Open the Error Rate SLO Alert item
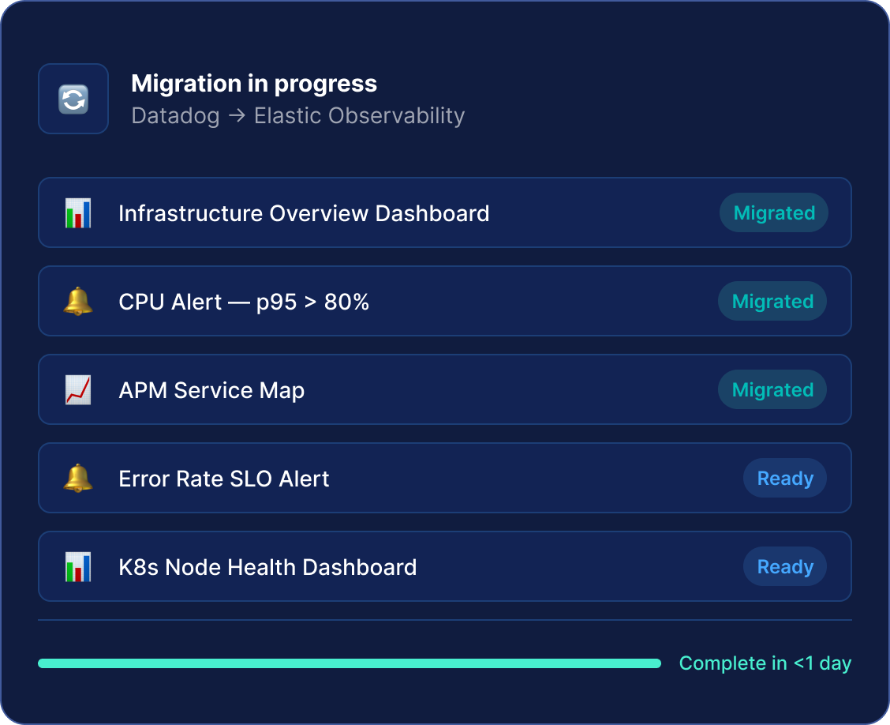The width and height of the screenshot is (890, 725). pyautogui.click(x=224, y=479)
